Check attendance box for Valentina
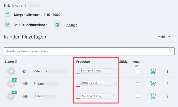Screen dimensions: 178x107 click(x=137, y=71)
